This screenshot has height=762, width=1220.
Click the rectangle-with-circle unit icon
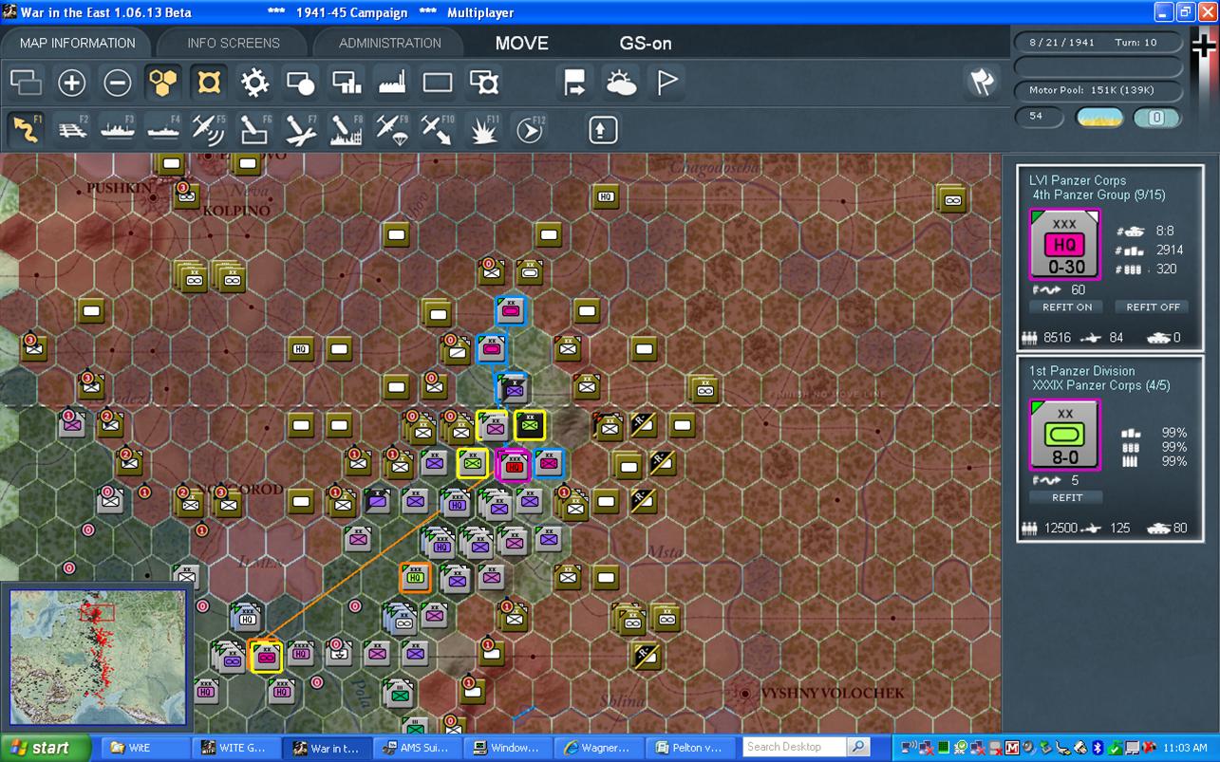coord(300,84)
